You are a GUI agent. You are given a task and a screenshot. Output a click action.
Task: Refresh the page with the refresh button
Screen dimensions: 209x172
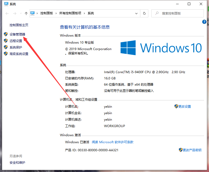[144, 13]
